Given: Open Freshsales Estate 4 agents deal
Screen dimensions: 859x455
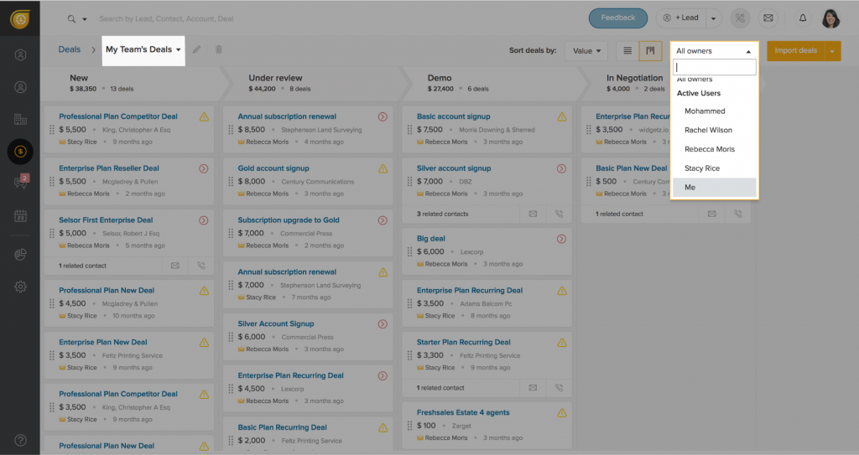Looking at the screenshot, I should click(x=463, y=413).
